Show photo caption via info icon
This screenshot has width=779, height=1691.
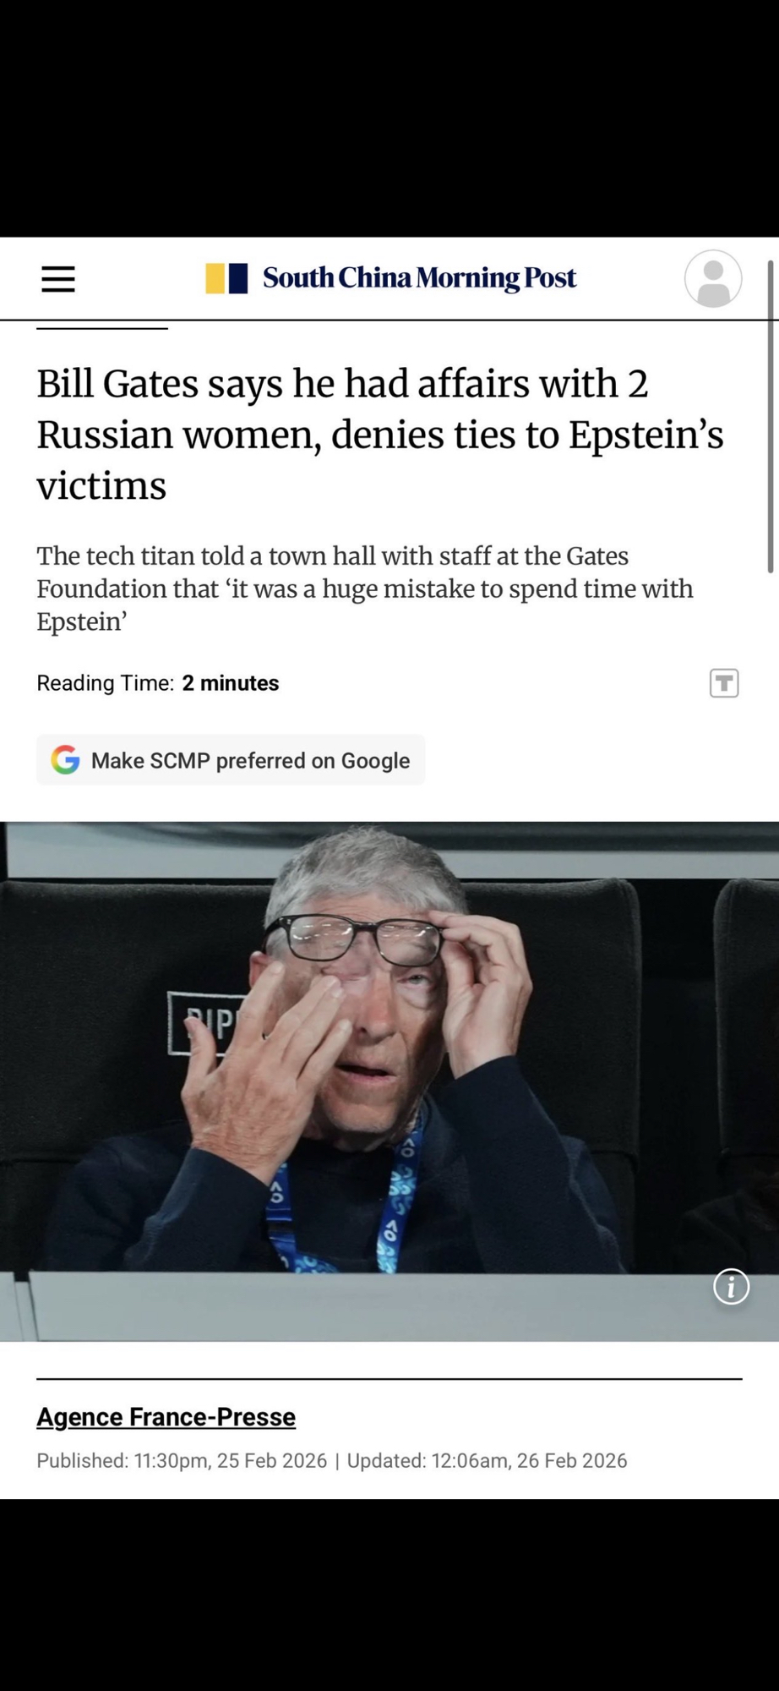click(732, 1287)
